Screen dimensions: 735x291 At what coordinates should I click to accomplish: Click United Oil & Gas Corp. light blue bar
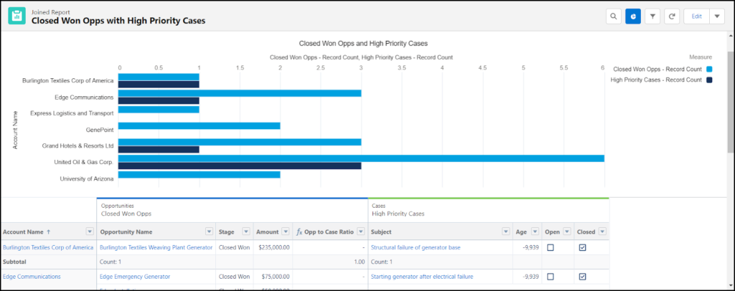coord(361,158)
